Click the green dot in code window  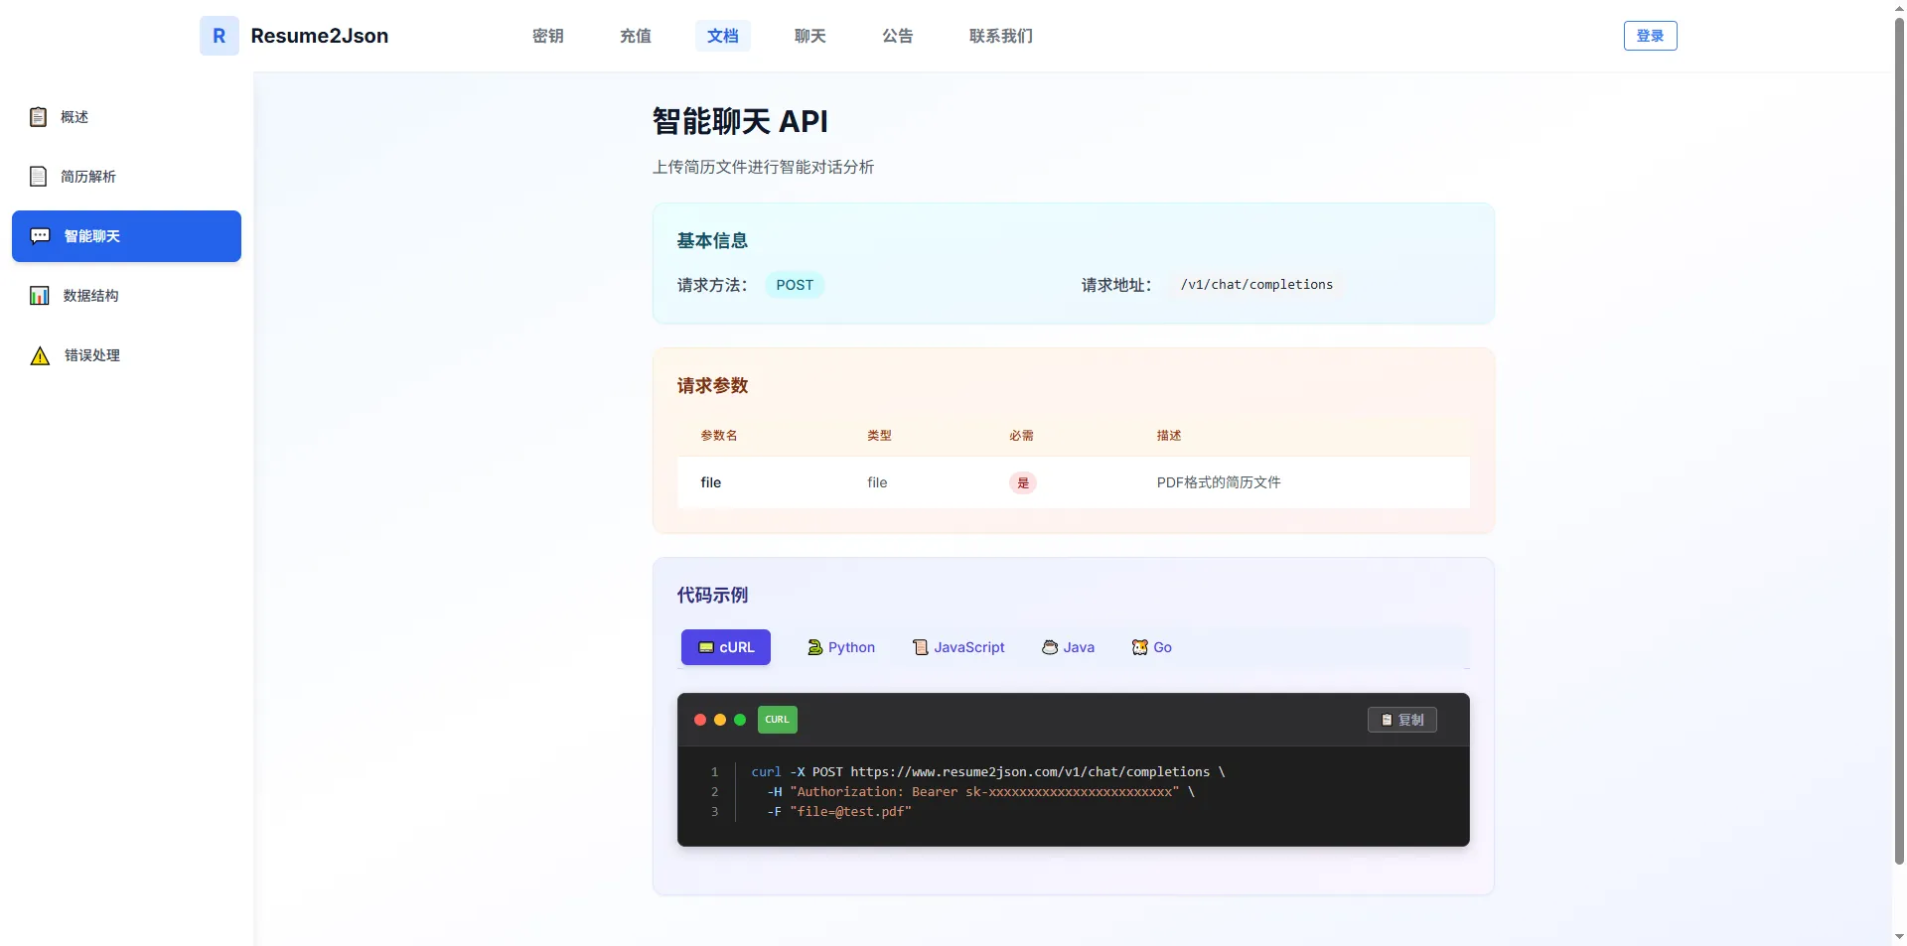(740, 720)
